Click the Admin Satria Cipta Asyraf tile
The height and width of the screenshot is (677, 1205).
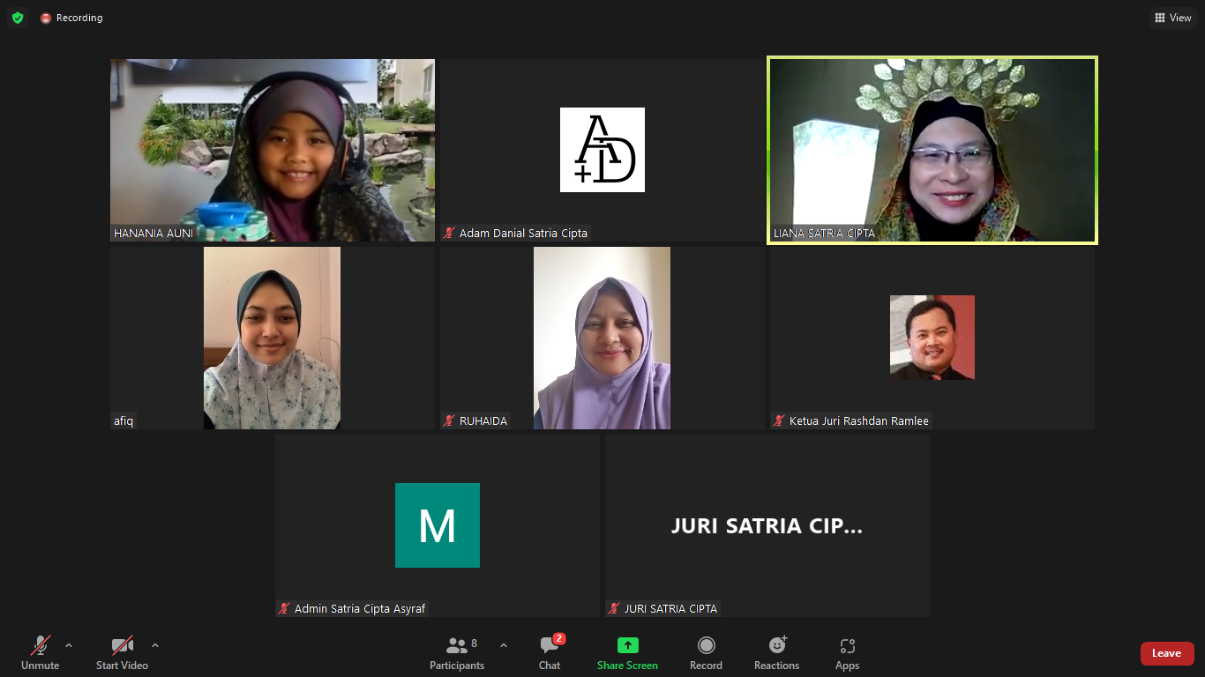point(437,525)
